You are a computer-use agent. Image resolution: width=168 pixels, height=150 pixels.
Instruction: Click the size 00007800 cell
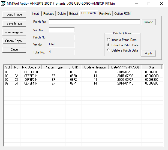pyautogui.click(x=152, y=72)
